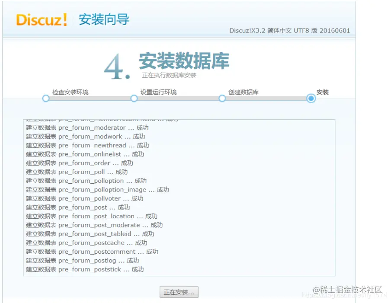The image size is (391, 303).
Task: Select the active 安装 step circle
Action: click(x=311, y=99)
